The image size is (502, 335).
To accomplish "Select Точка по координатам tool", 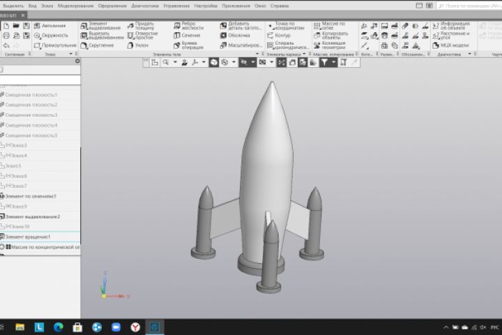I will pyautogui.click(x=286, y=26).
